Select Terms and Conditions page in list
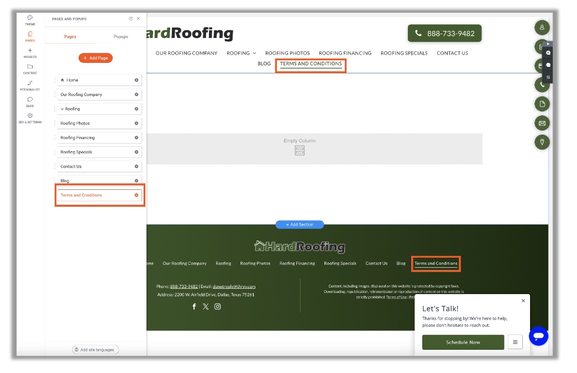Viewport: 577px width, 373px height. coord(99,195)
